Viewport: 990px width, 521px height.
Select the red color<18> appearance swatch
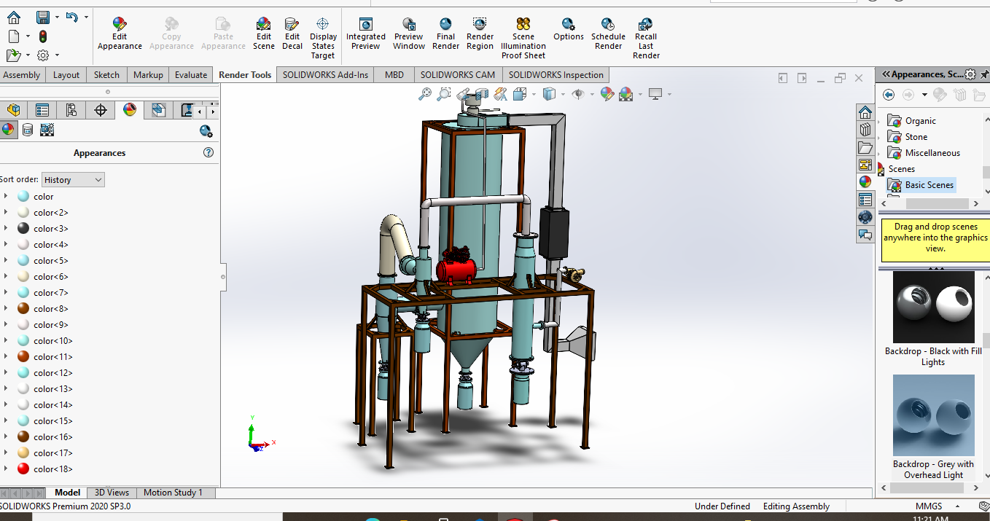[23, 469]
